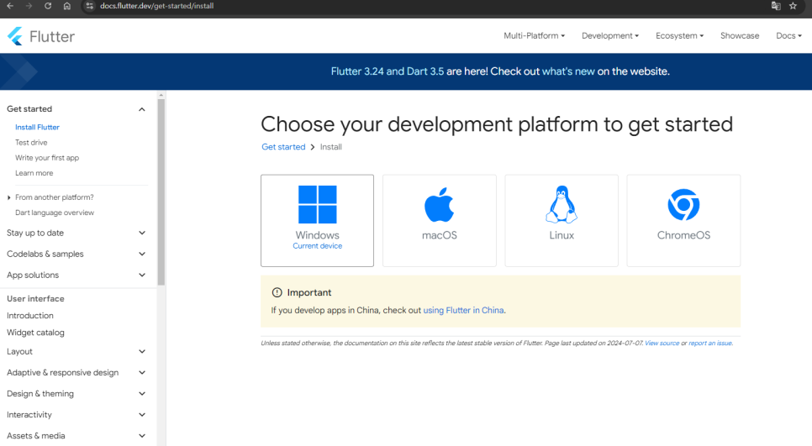Open Widget catalog sidebar link
Image resolution: width=812 pixels, height=446 pixels.
tap(35, 333)
